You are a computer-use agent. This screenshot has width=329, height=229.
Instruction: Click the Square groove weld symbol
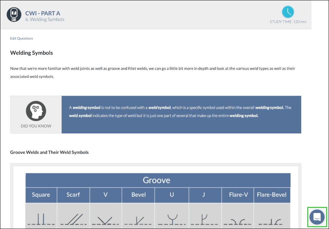click(41, 219)
